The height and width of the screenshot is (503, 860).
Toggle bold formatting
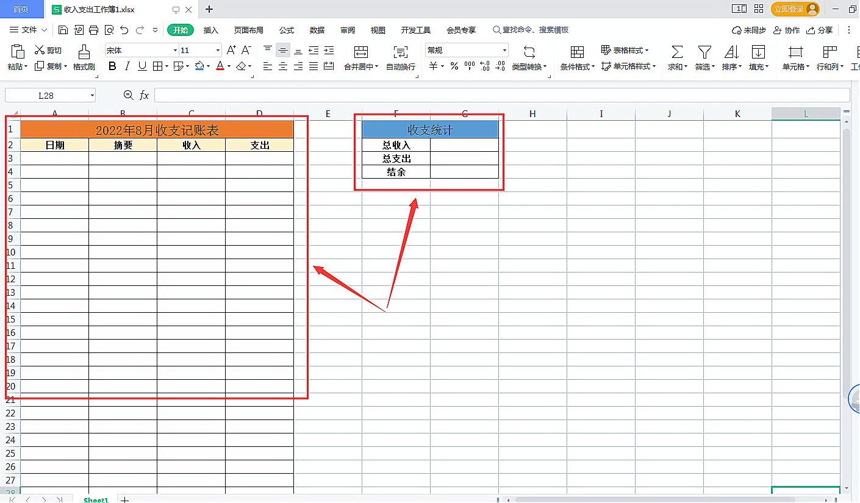tap(112, 66)
